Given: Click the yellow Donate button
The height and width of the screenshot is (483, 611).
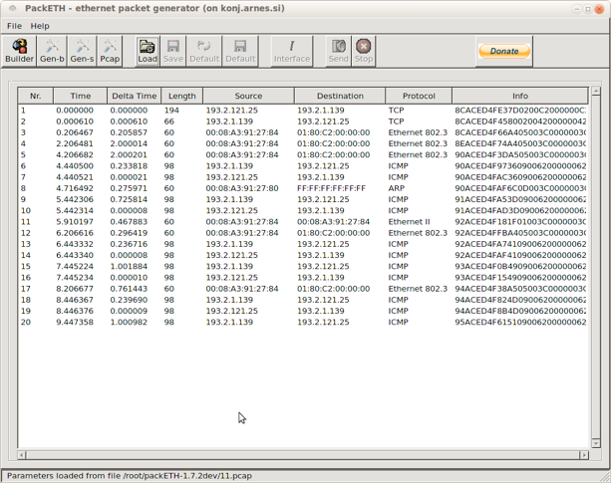Looking at the screenshot, I should pos(503,51).
